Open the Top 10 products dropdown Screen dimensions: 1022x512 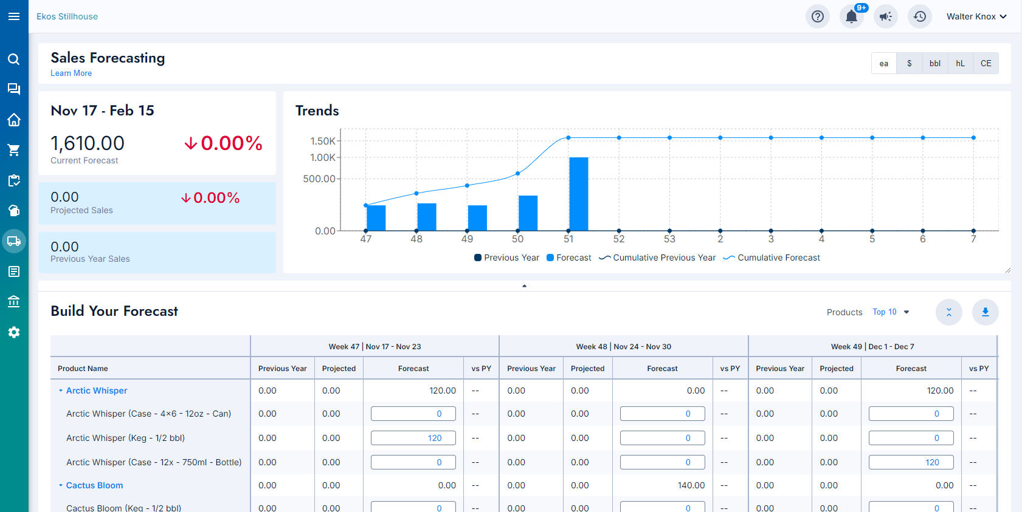[x=891, y=312]
